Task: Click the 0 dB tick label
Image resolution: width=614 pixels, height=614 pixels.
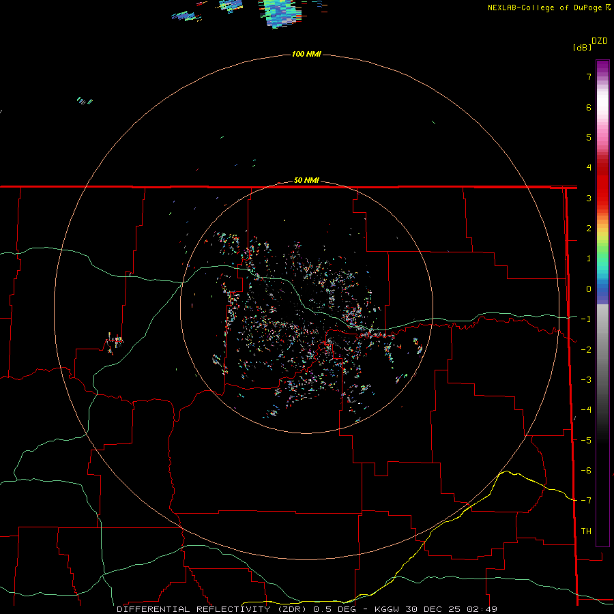Action: pyautogui.click(x=589, y=289)
